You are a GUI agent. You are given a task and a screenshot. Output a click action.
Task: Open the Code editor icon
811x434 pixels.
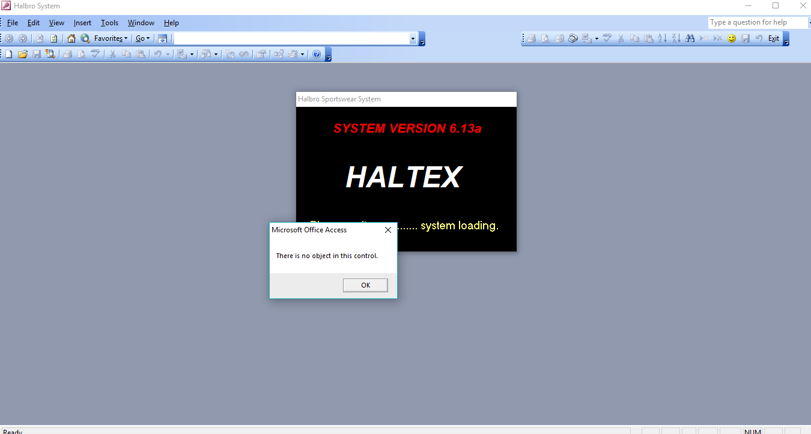click(229, 54)
